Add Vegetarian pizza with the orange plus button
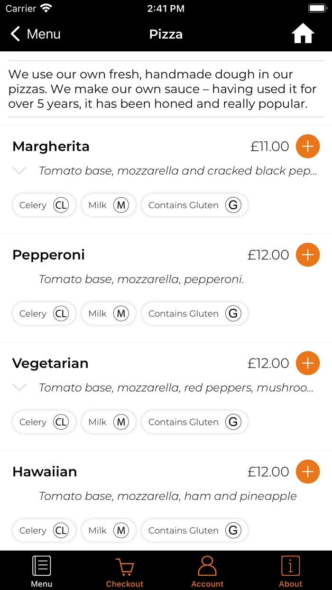332x590 pixels. (x=307, y=363)
